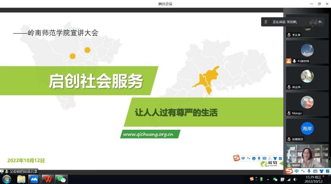Toggle voice input mic on the lower Sogou bar
Screen dimensions: 331x184
[309, 171]
